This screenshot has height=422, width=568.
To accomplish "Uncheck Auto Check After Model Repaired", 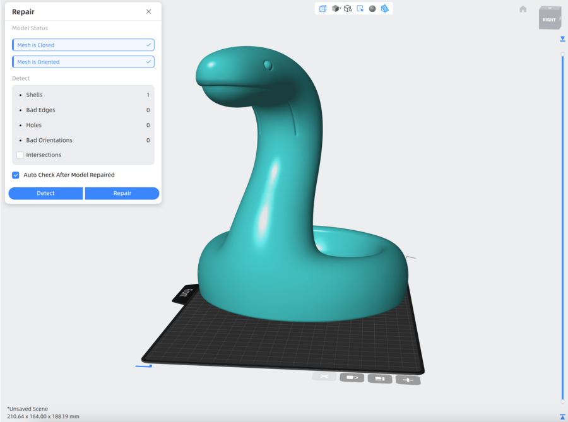I will pos(16,175).
